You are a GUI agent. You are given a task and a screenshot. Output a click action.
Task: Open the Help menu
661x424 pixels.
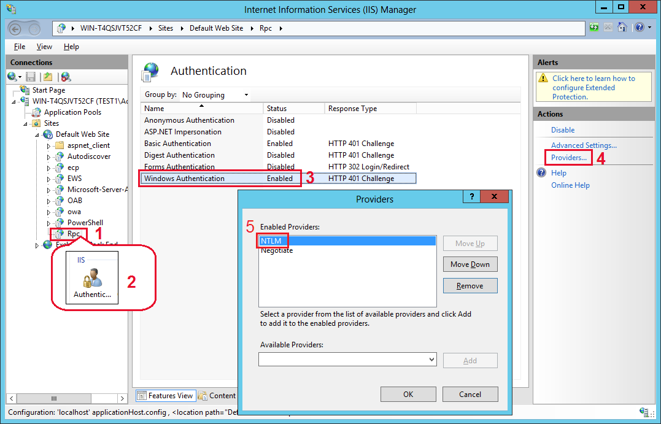click(71, 47)
